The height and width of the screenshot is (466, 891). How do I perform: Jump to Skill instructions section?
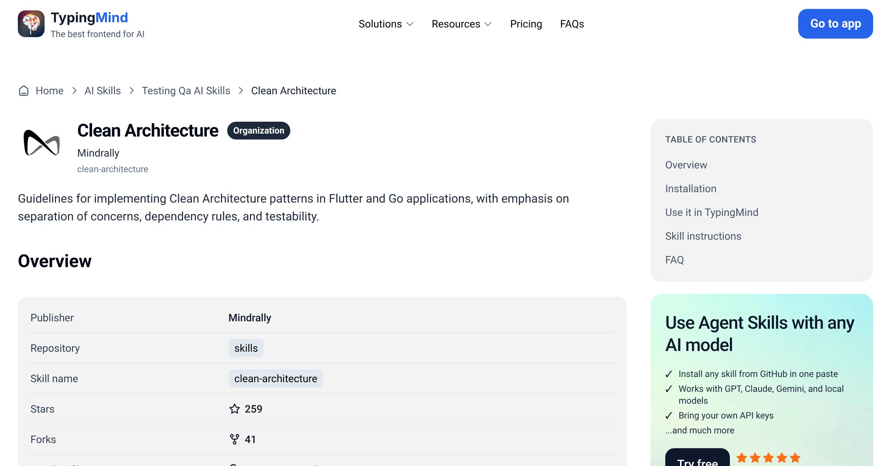tap(703, 236)
